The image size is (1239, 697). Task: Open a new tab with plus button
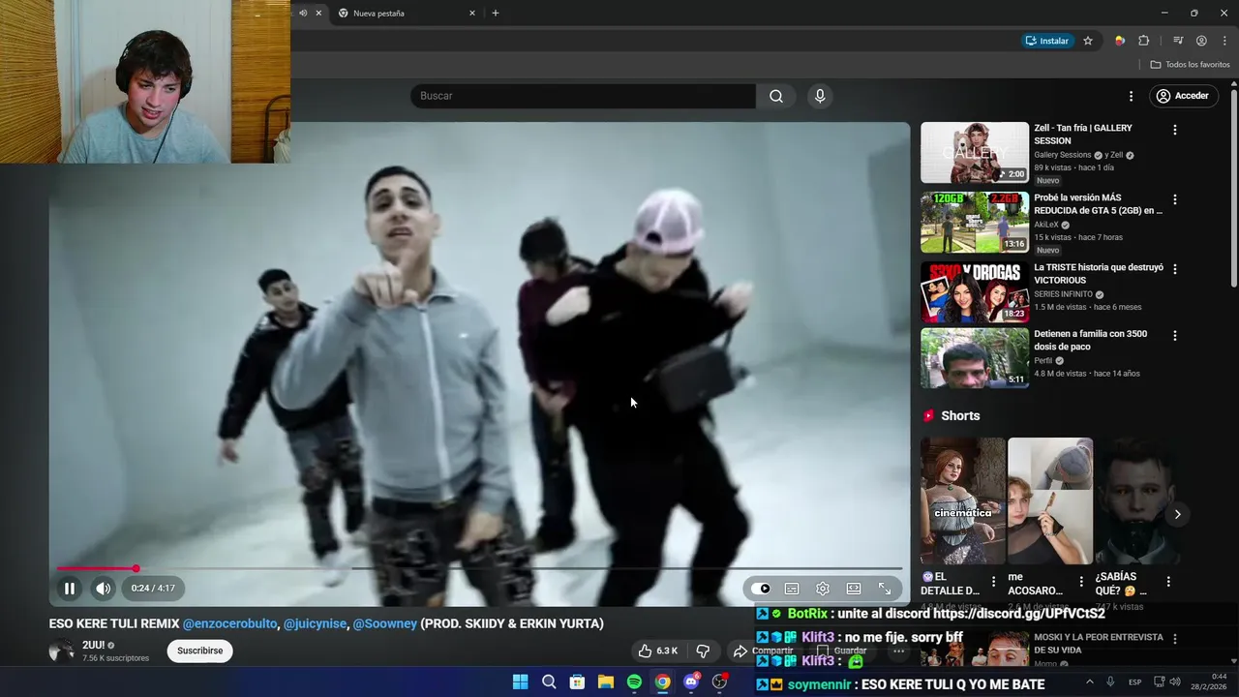[496, 14]
